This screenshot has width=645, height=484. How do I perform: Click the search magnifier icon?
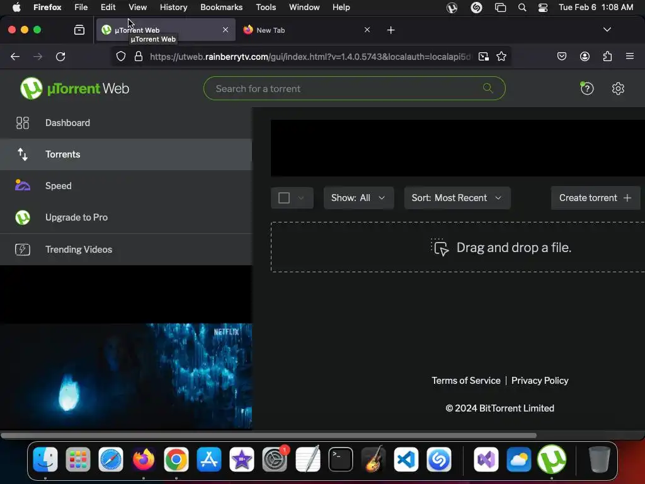click(x=488, y=88)
